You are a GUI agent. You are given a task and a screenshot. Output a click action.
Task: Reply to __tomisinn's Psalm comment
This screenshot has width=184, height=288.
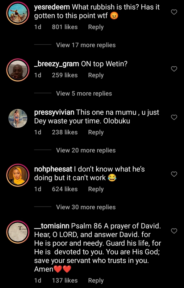[96, 280]
